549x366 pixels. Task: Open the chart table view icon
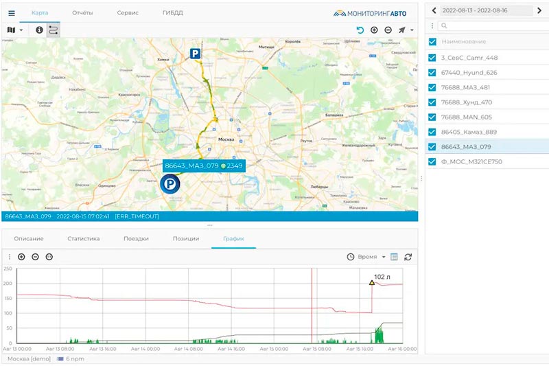tap(395, 257)
